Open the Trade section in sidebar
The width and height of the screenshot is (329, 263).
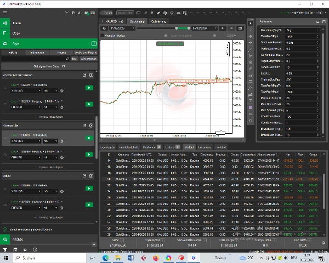tap(16, 23)
